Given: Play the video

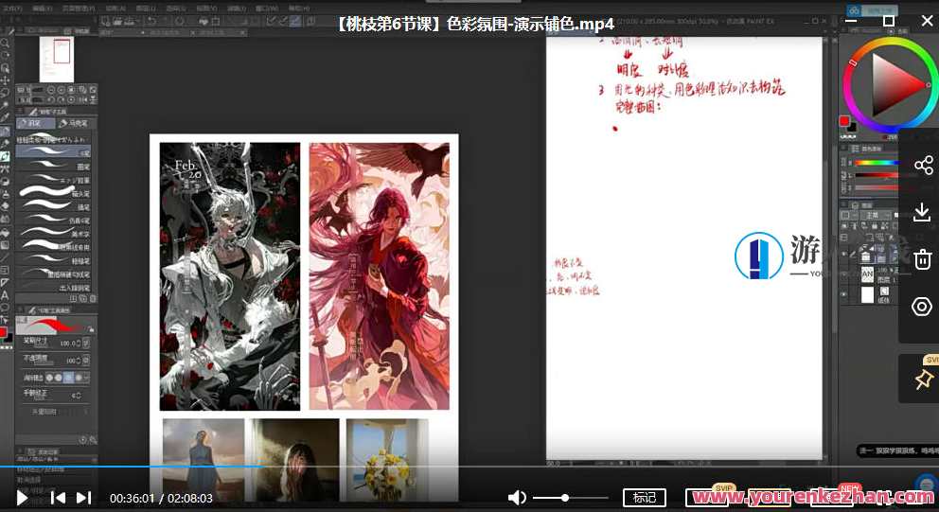Looking at the screenshot, I should [x=22, y=498].
